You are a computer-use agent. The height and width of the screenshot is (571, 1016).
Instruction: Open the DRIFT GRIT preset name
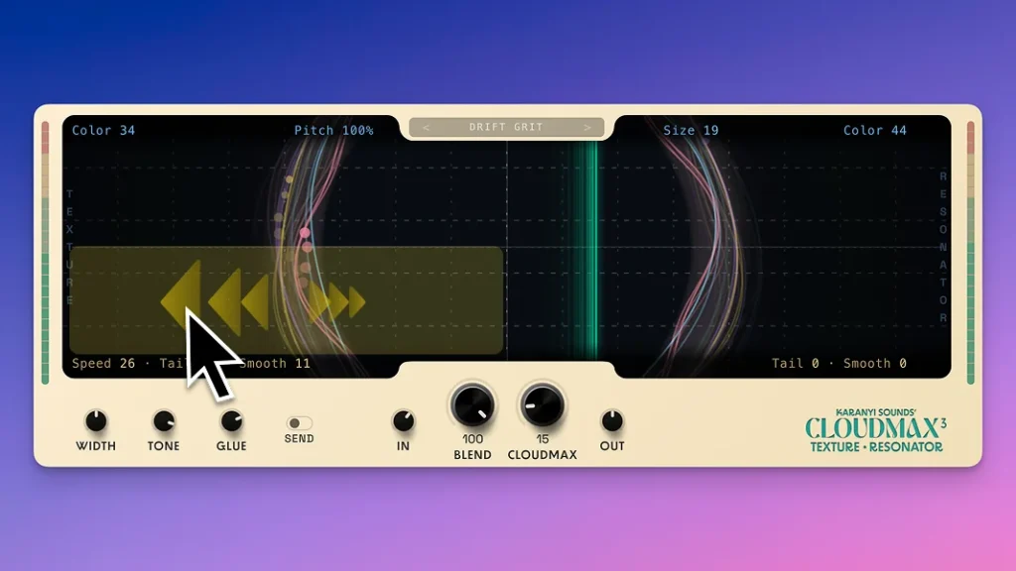(x=506, y=128)
